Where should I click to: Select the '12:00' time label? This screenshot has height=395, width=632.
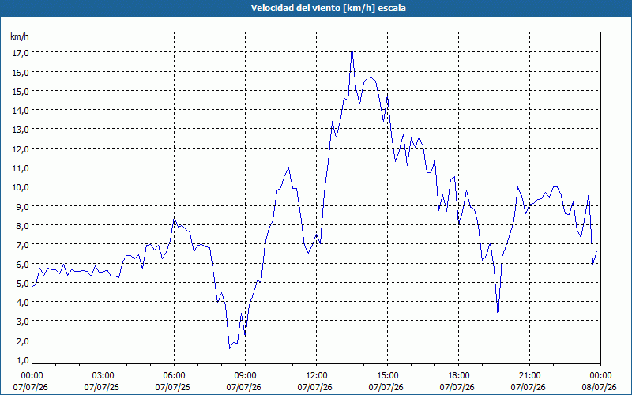click(x=317, y=376)
